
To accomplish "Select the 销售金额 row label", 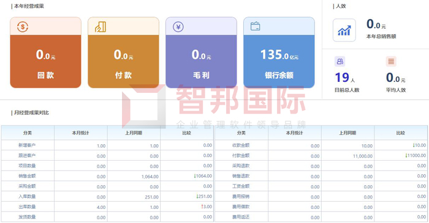I will tap(27, 176).
